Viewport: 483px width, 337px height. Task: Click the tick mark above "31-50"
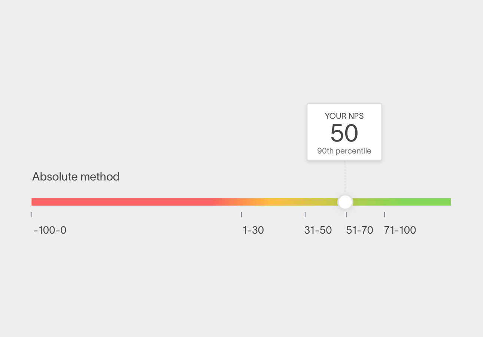pos(305,215)
